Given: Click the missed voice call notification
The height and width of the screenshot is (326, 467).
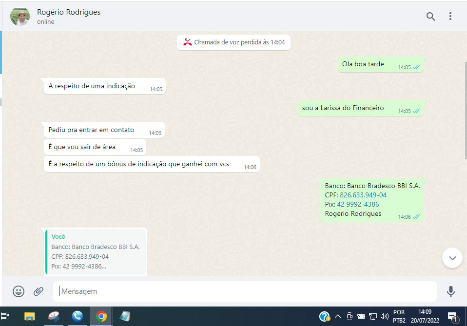Looking at the screenshot, I should click(x=233, y=42).
